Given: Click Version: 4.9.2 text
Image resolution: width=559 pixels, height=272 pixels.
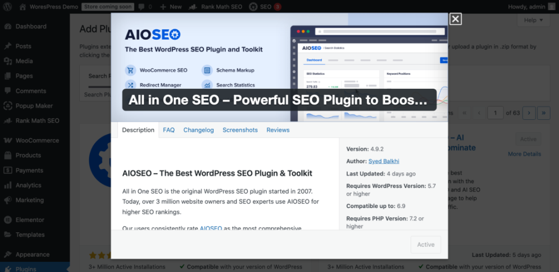Looking at the screenshot, I should coord(365,149).
